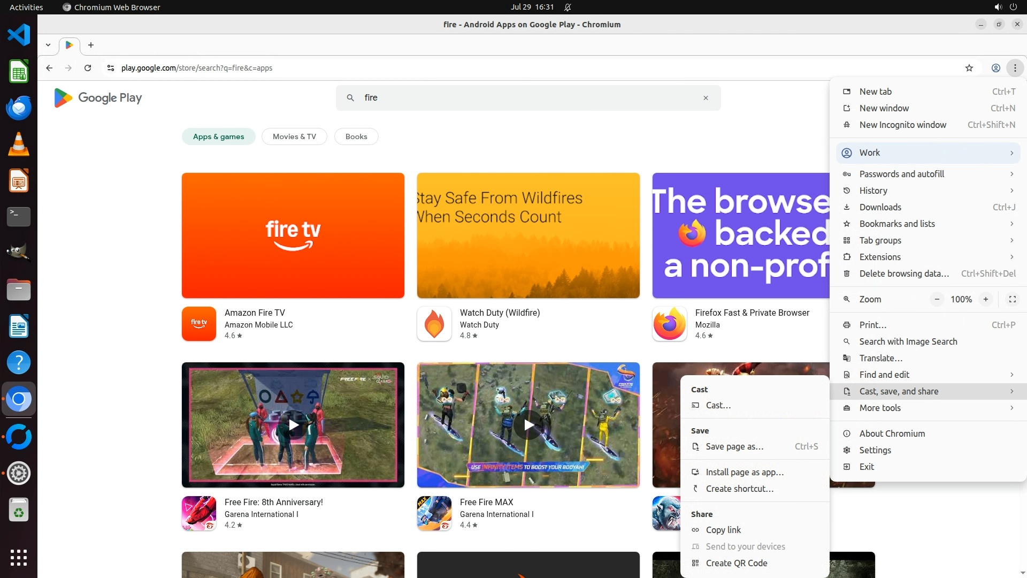This screenshot has height=578, width=1027.
Task: Select the Books filter chip
Action: tap(356, 136)
